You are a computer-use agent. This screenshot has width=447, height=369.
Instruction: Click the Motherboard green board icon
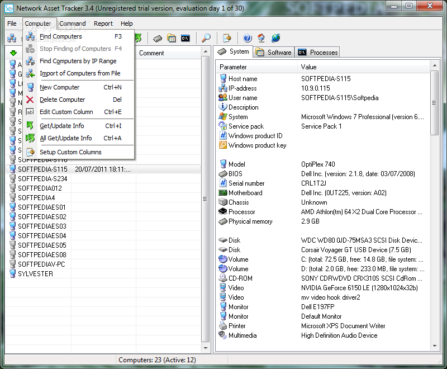[x=223, y=193]
